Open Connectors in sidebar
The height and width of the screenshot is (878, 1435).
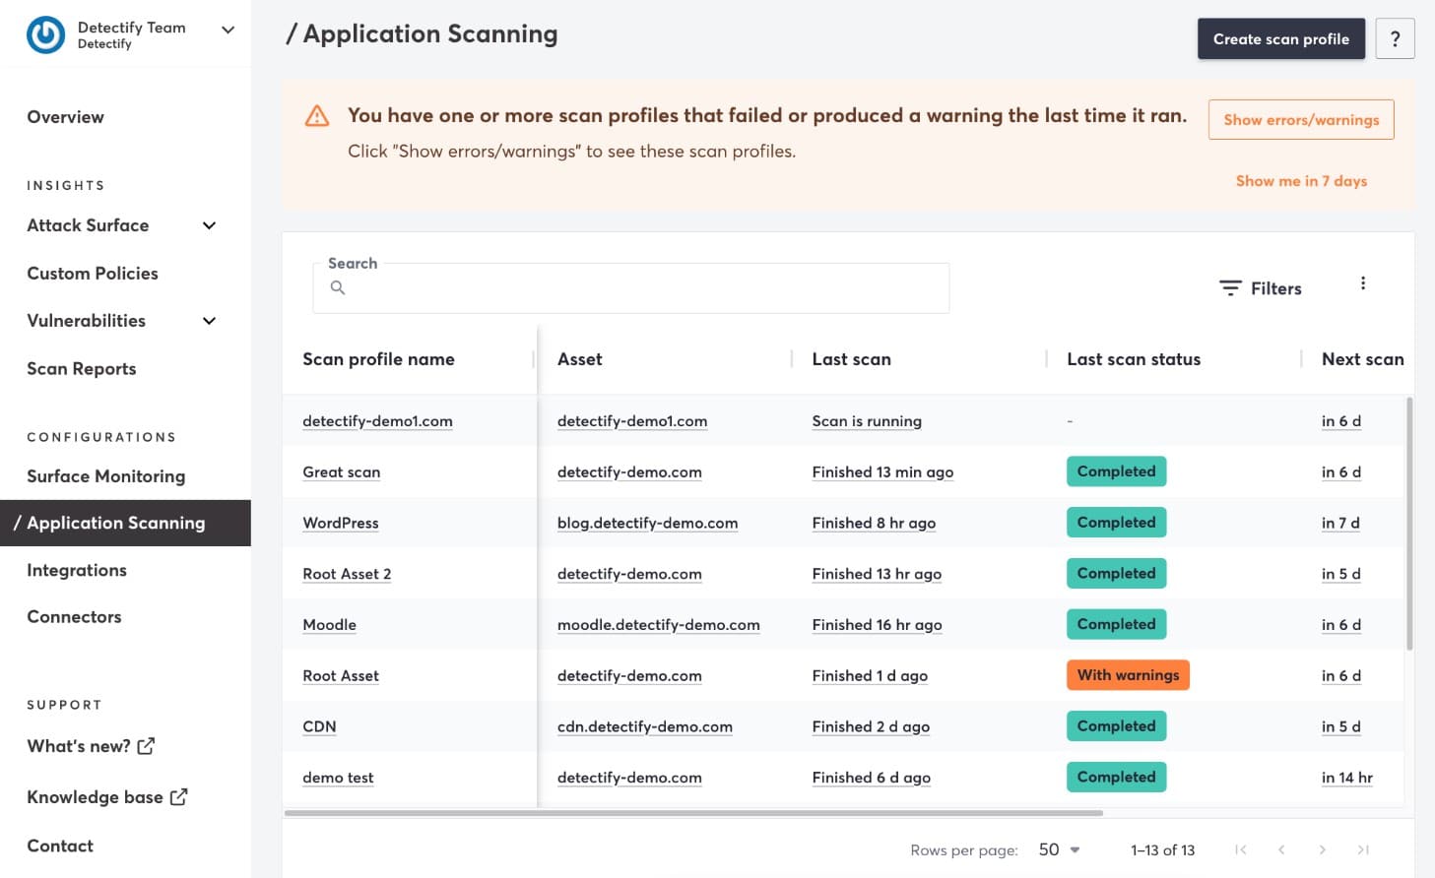pos(74,617)
